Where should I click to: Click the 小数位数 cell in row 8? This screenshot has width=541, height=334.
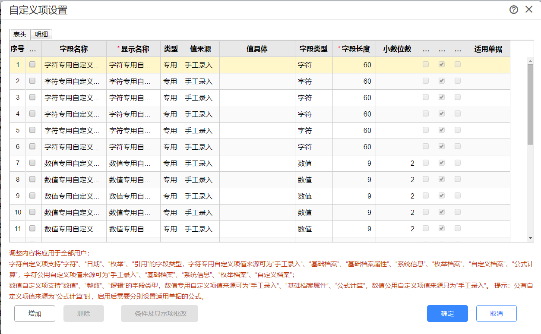(397, 180)
